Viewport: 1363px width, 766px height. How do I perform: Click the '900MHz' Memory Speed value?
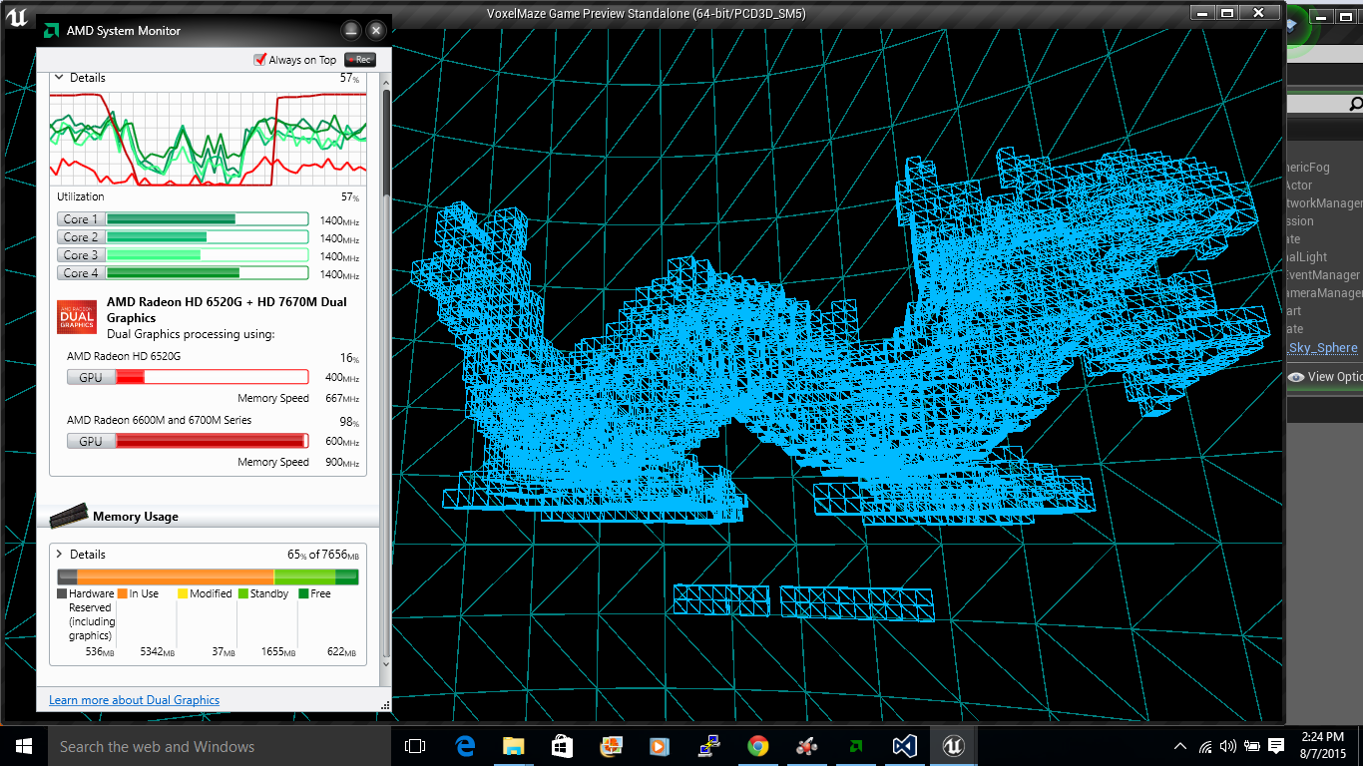(x=342, y=463)
